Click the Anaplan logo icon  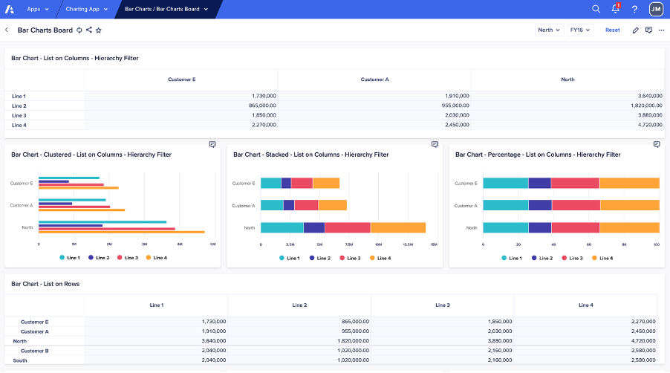pos(10,9)
